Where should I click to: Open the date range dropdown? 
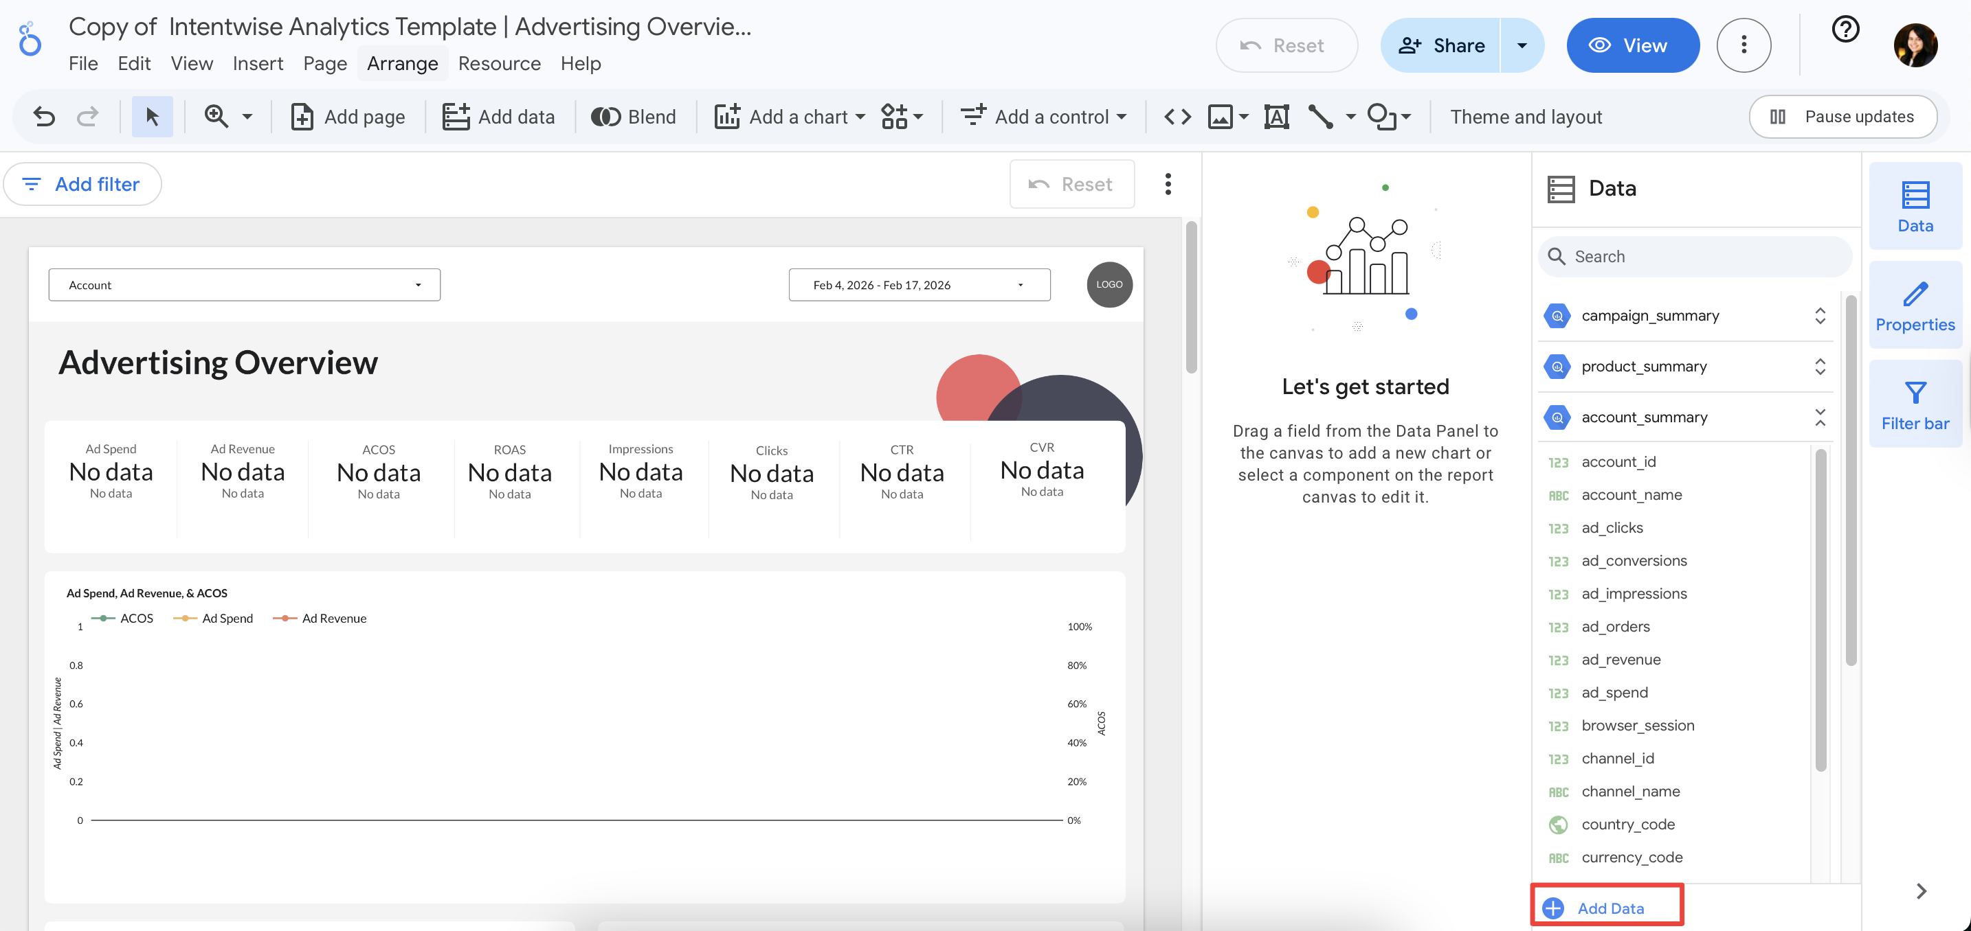tap(918, 285)
